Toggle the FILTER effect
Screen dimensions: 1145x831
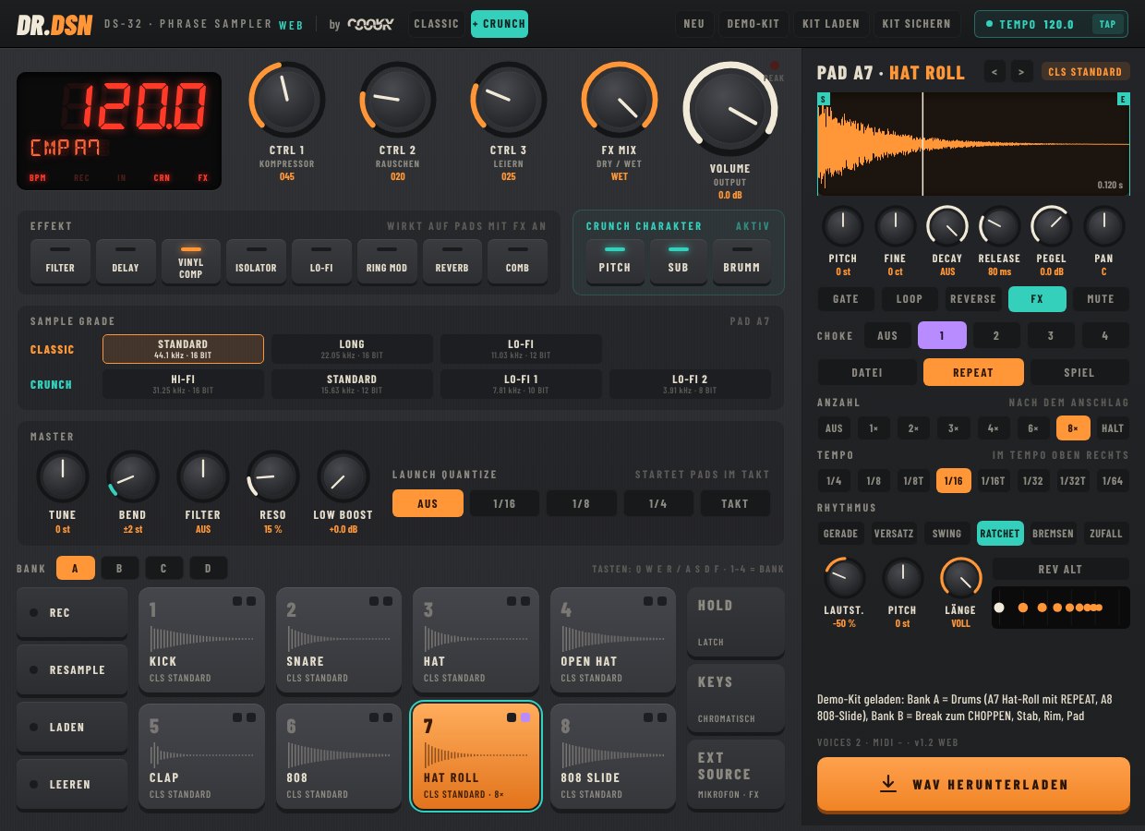pos(60,263)
